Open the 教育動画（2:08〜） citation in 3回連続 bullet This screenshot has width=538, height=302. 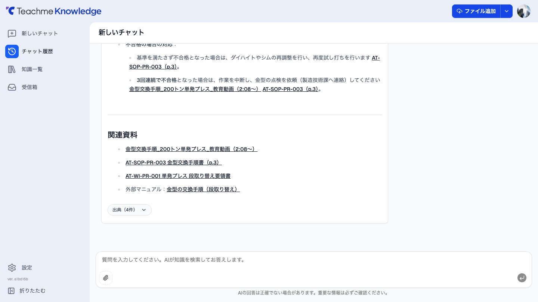(195, 89)
